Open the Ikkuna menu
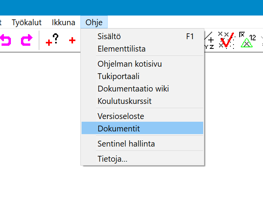Viewport: 263px width, 207px height. pyautogui.click(x=63, y=22)
